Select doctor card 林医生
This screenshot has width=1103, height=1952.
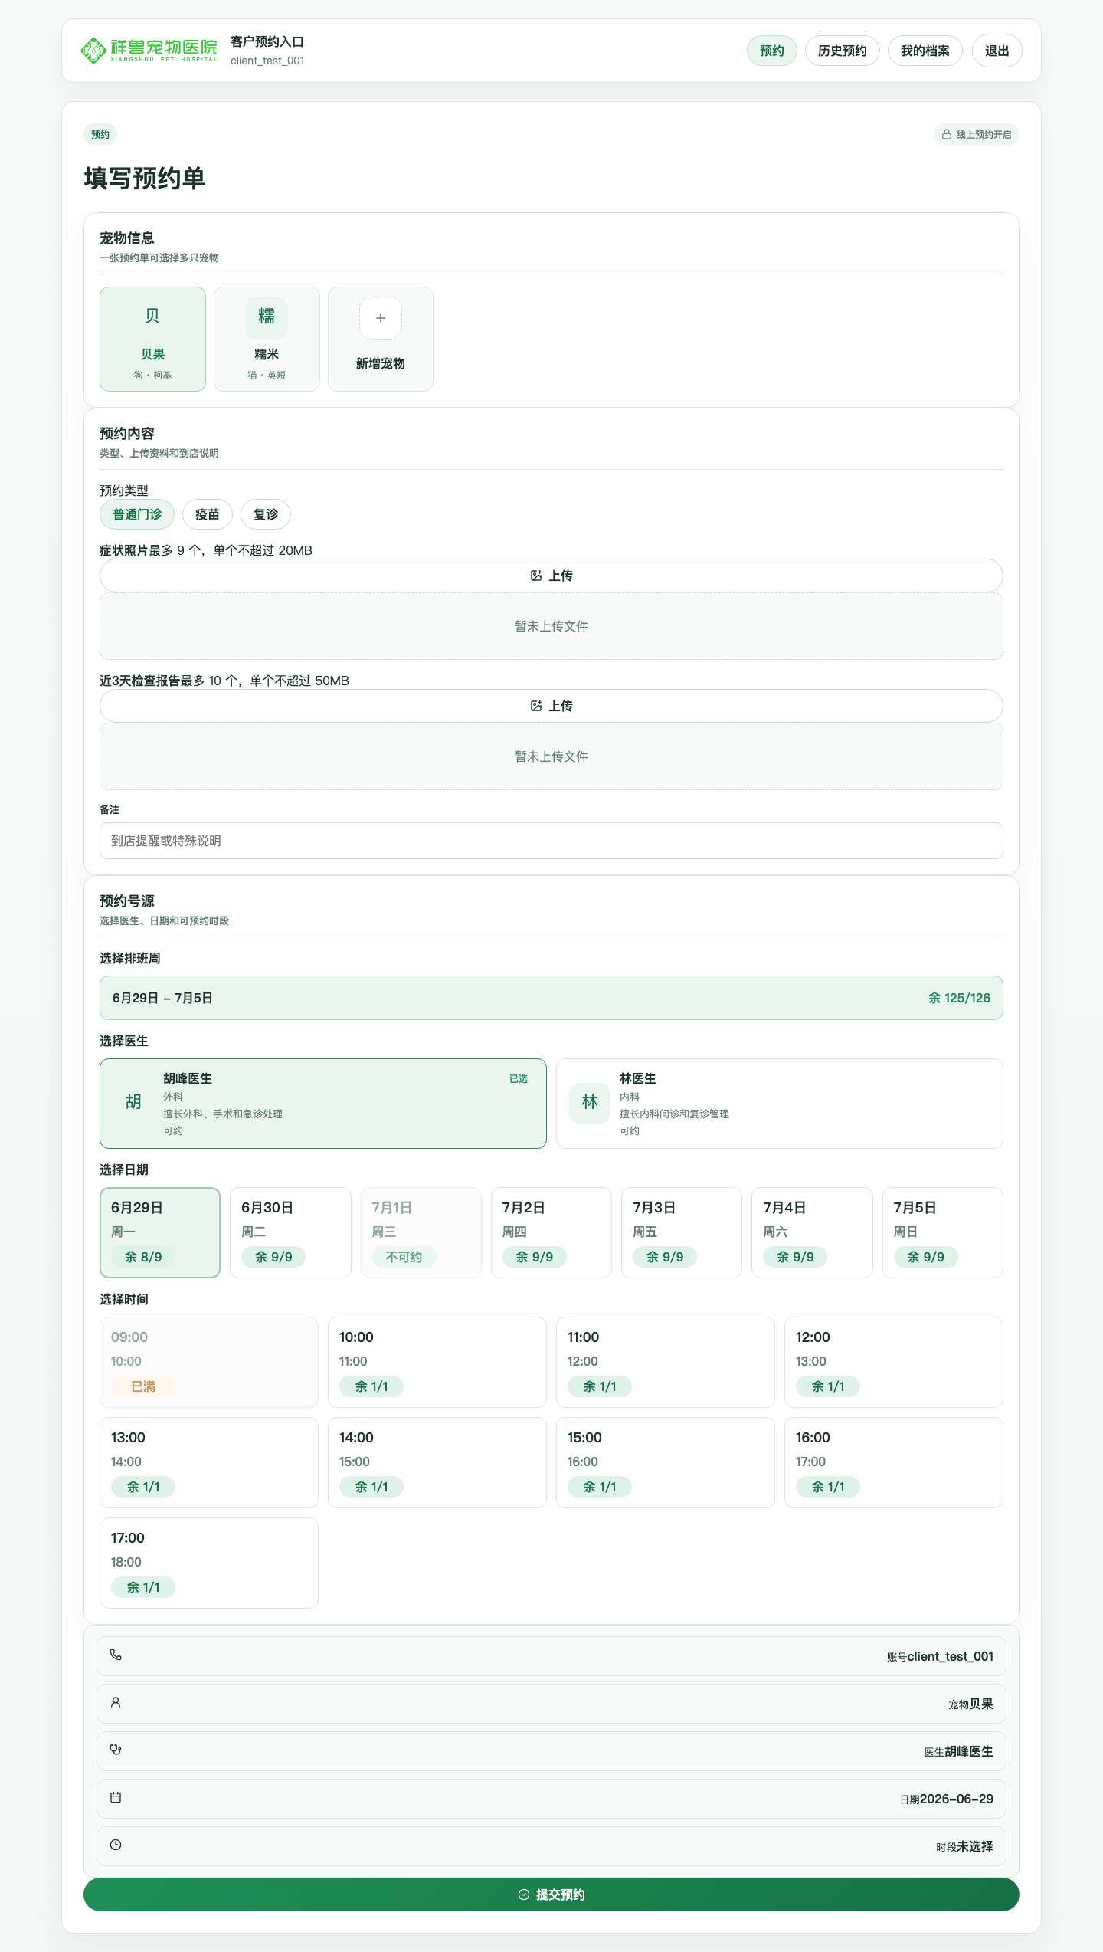[x=780, y=1104]
